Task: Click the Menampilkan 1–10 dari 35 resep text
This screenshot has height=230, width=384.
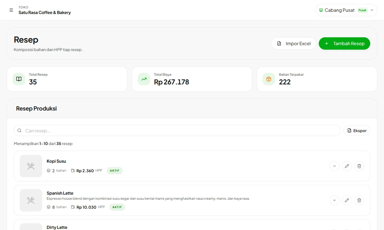Action: [x=43, y=144]
